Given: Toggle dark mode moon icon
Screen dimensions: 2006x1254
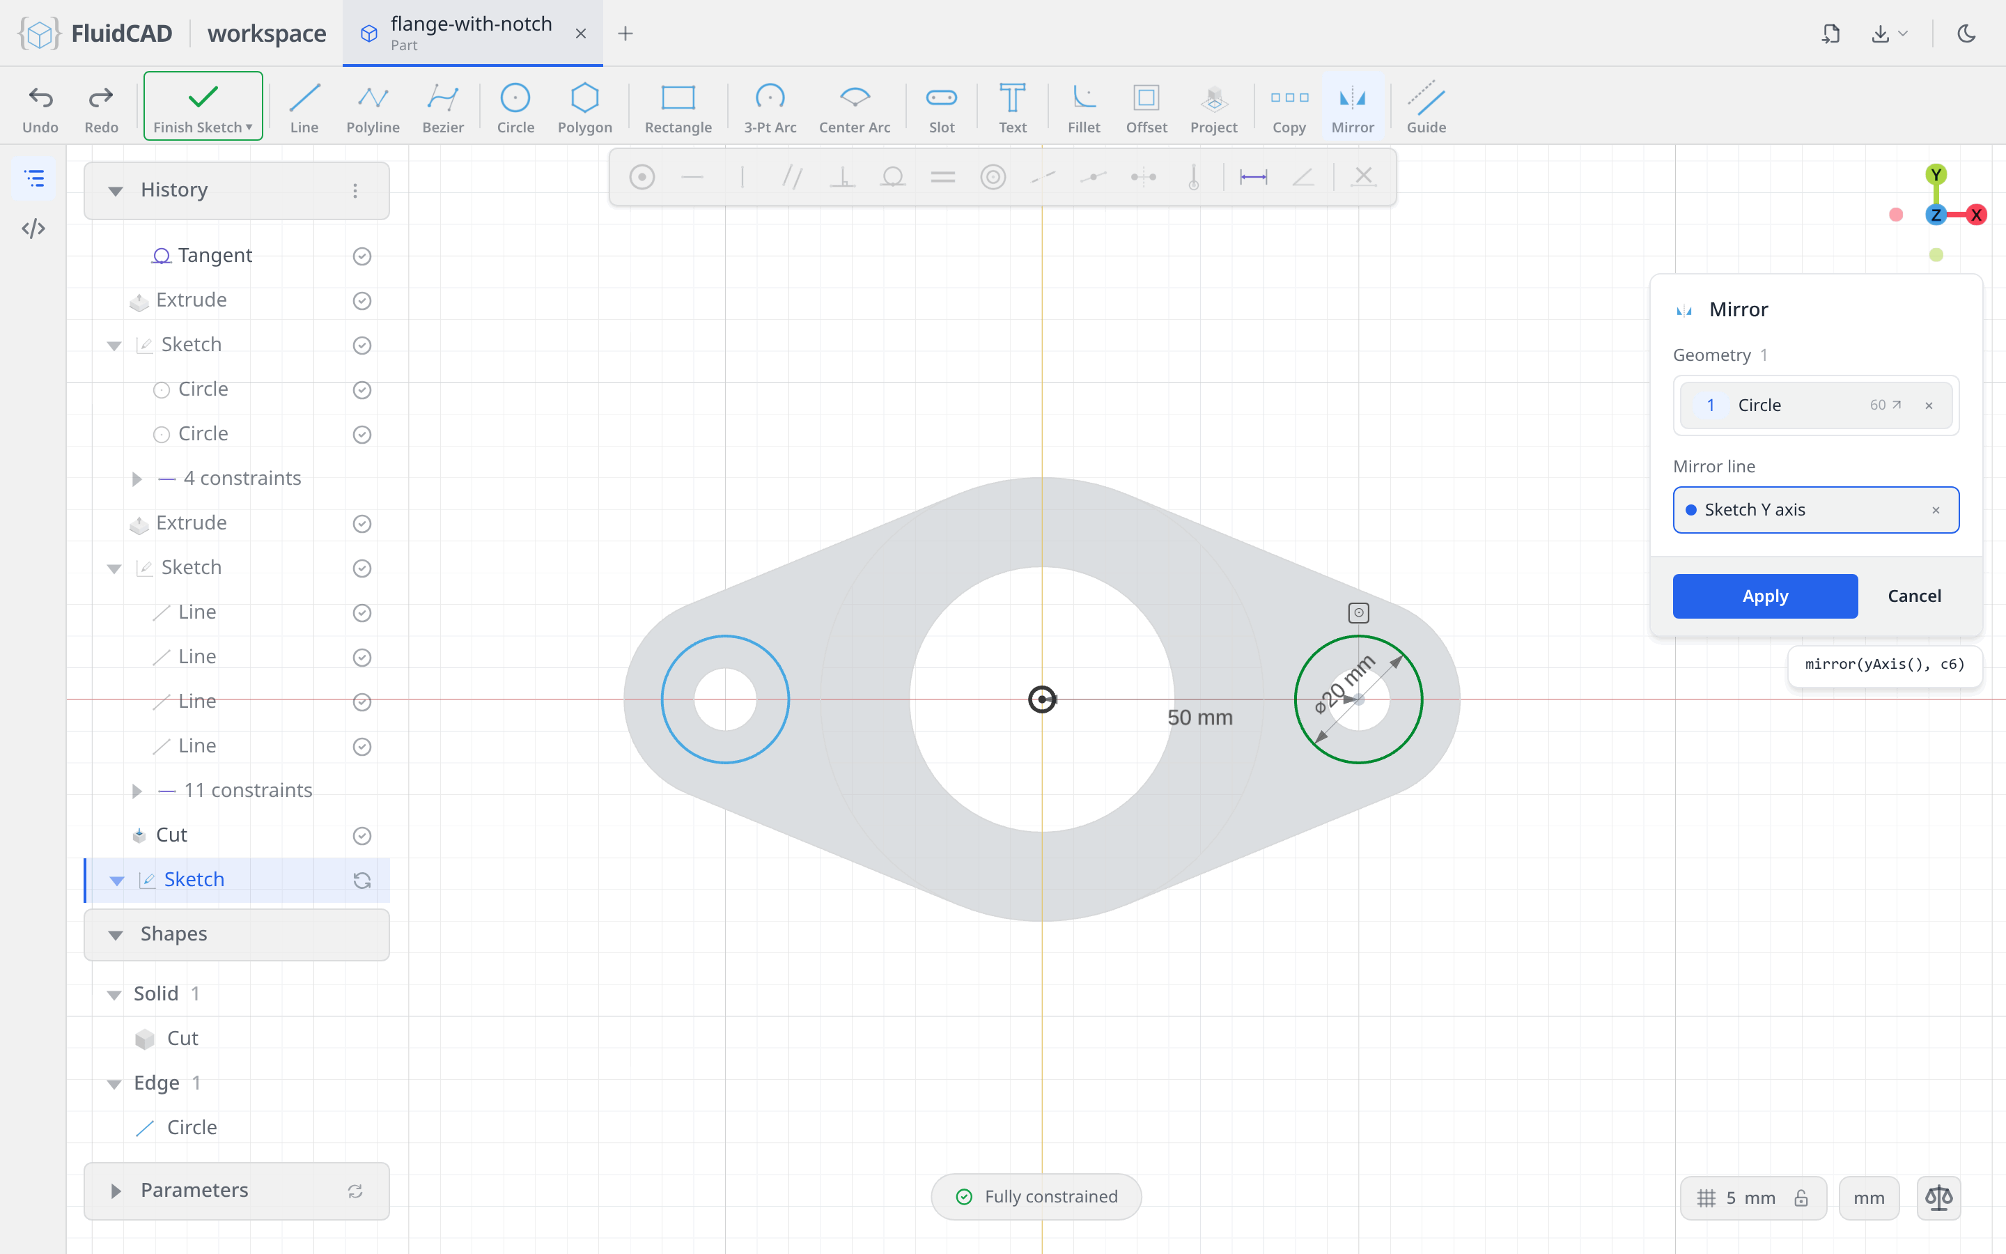Looking at the screenshot, I should coord(1966,33).
